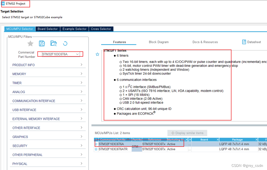Favorite the STM32F103C6T6ATR row star
The height and width of the screenshot is (170, 267).
[x=96, y=149]
